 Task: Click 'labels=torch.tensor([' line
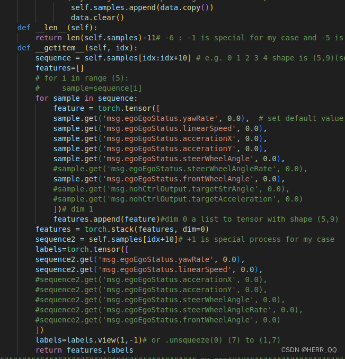pyautogui.click(x=82, y=249)
